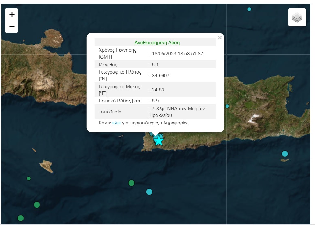Open the map layers selector
The image size is (315, 225).
297,17
